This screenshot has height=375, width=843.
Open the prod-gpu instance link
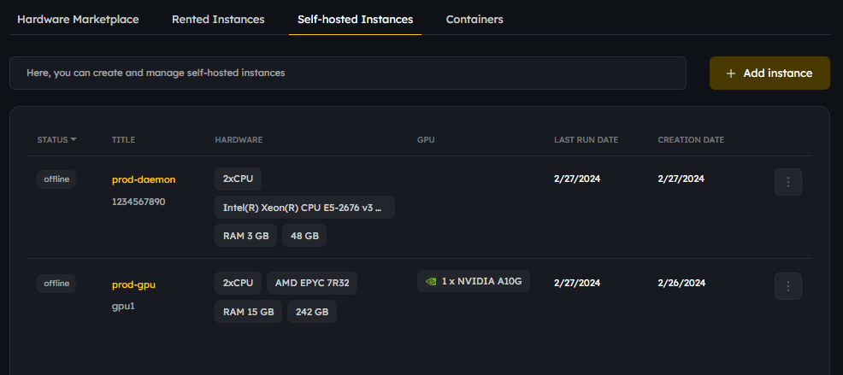[x=133, y=284]
